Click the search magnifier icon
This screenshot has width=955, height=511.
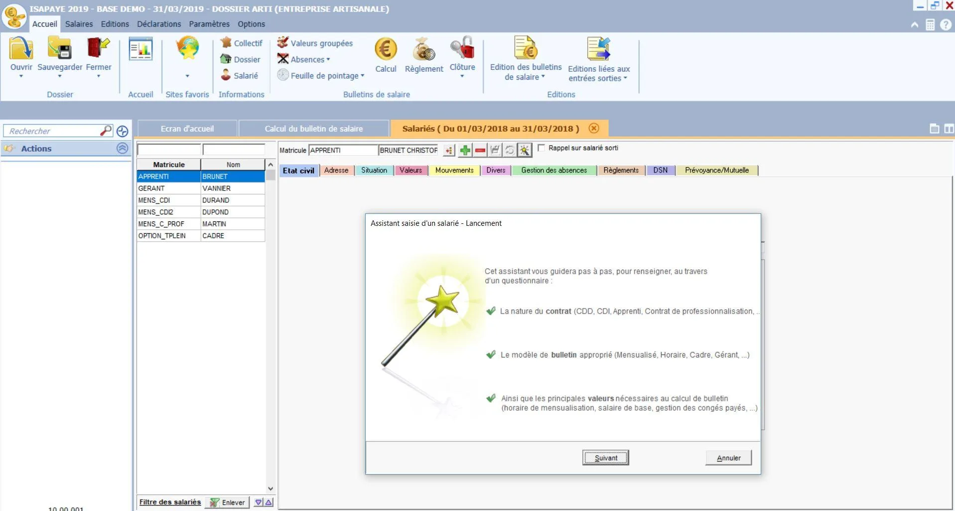(x=106, y=131)
